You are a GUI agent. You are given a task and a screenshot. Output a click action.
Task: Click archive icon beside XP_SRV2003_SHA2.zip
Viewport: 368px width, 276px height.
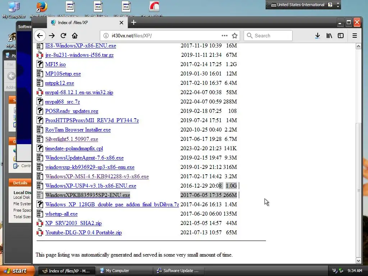40,223
